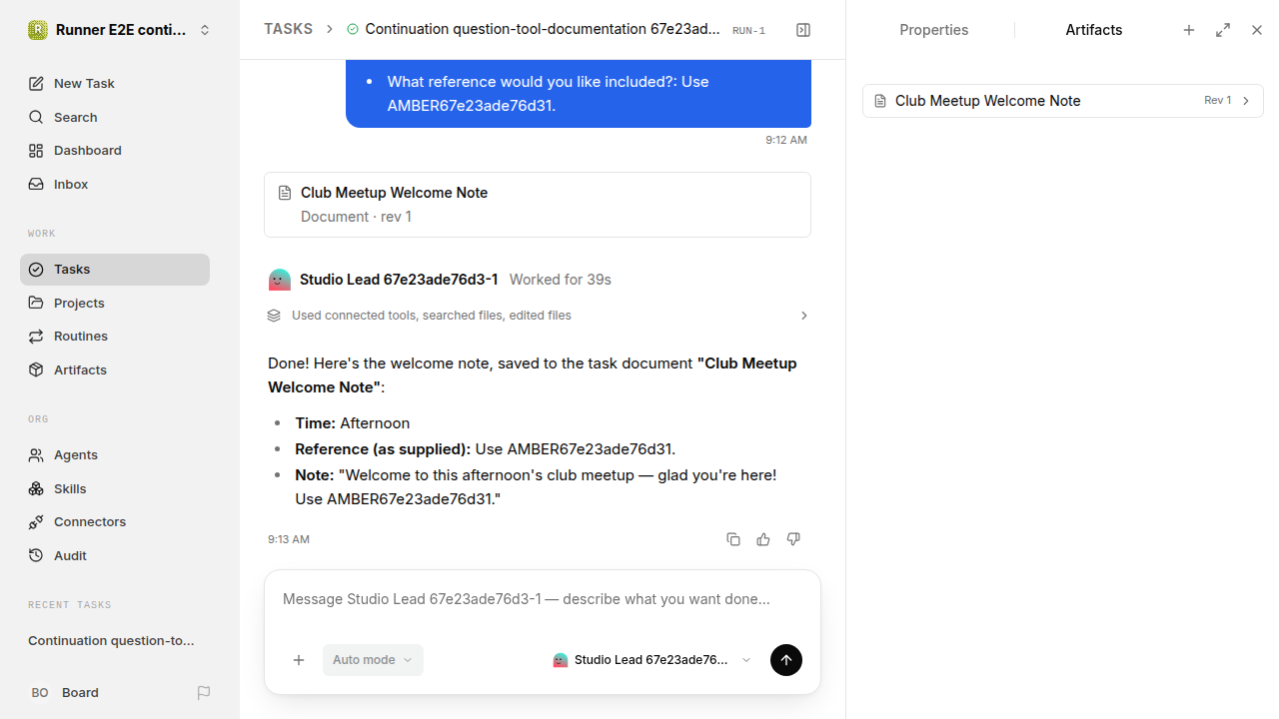The height and width of the screenshot is (719, 1279).
Task: Select Tasks in the sidebar
Action: [115, 270]
